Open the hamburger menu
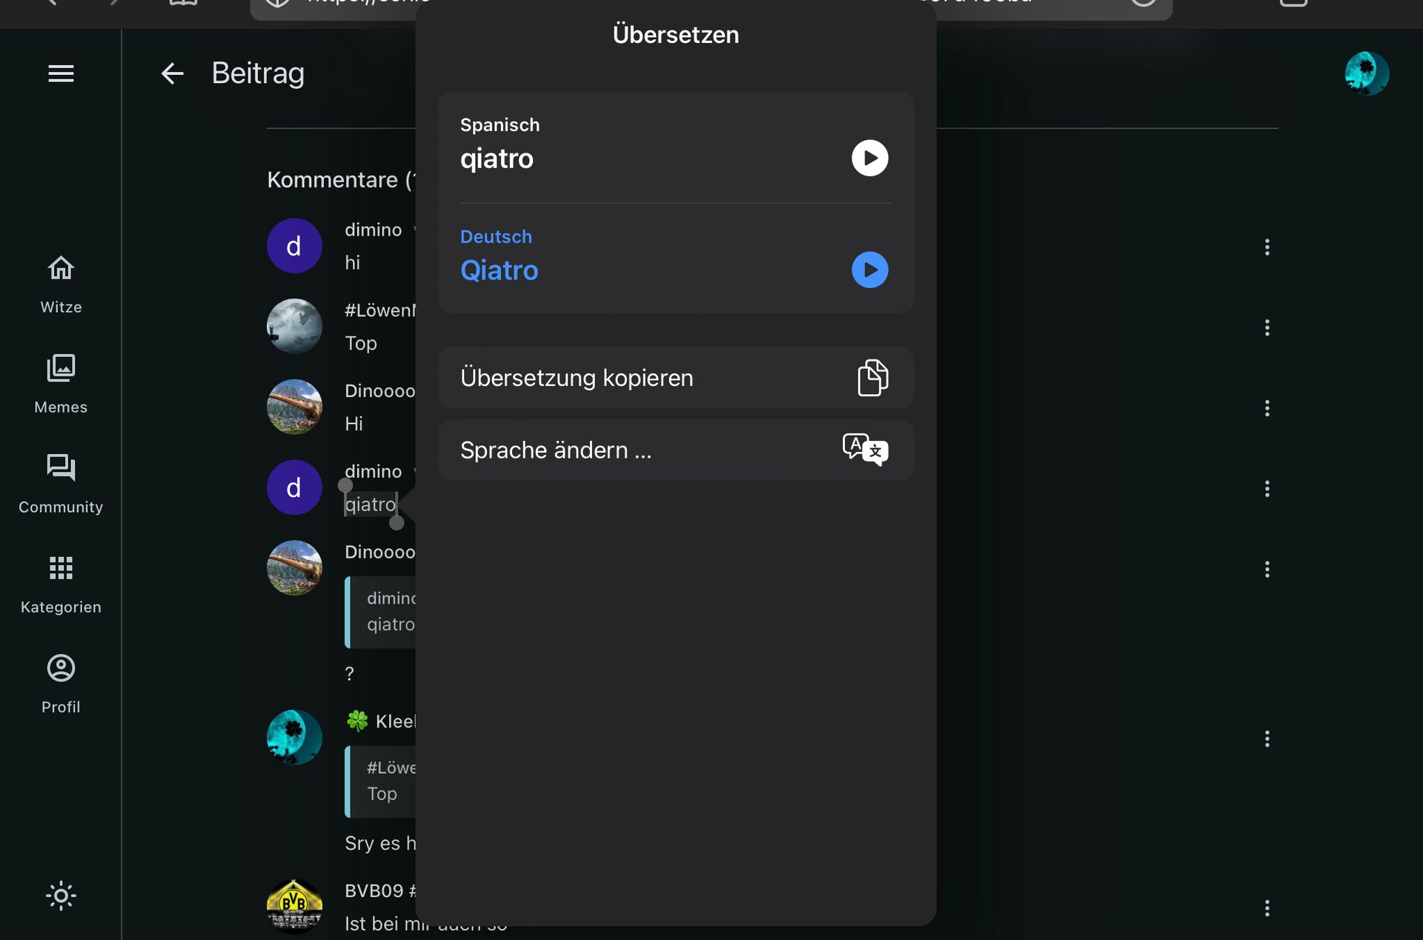This screenshot has height=940, width=1423. 61,73
